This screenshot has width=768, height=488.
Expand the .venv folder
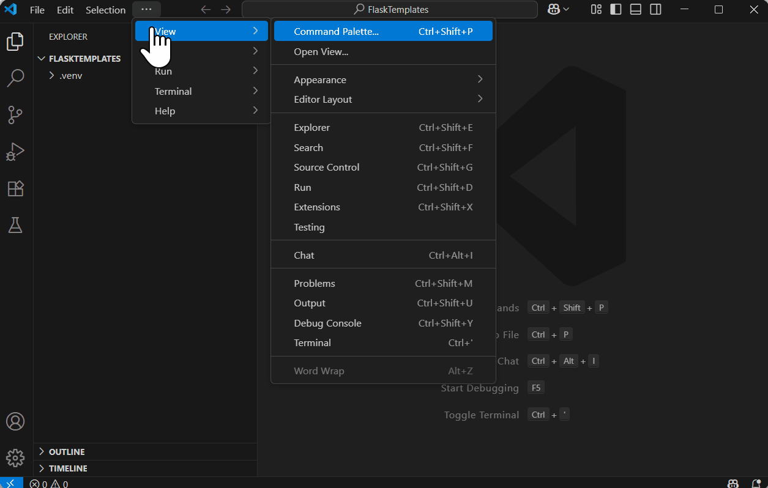click(x=146, y=76)
